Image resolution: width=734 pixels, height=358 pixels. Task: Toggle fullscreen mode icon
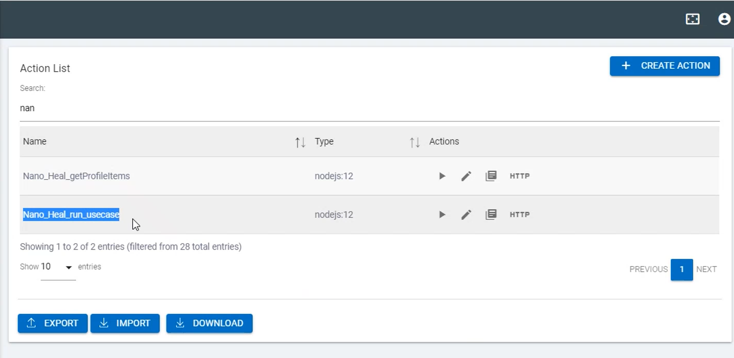tap(692, 19)
